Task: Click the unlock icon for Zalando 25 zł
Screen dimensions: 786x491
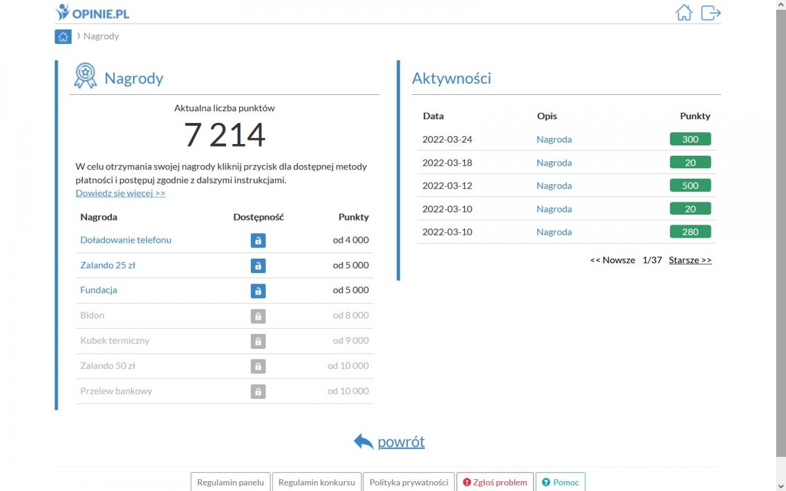Action: (258, 266)
